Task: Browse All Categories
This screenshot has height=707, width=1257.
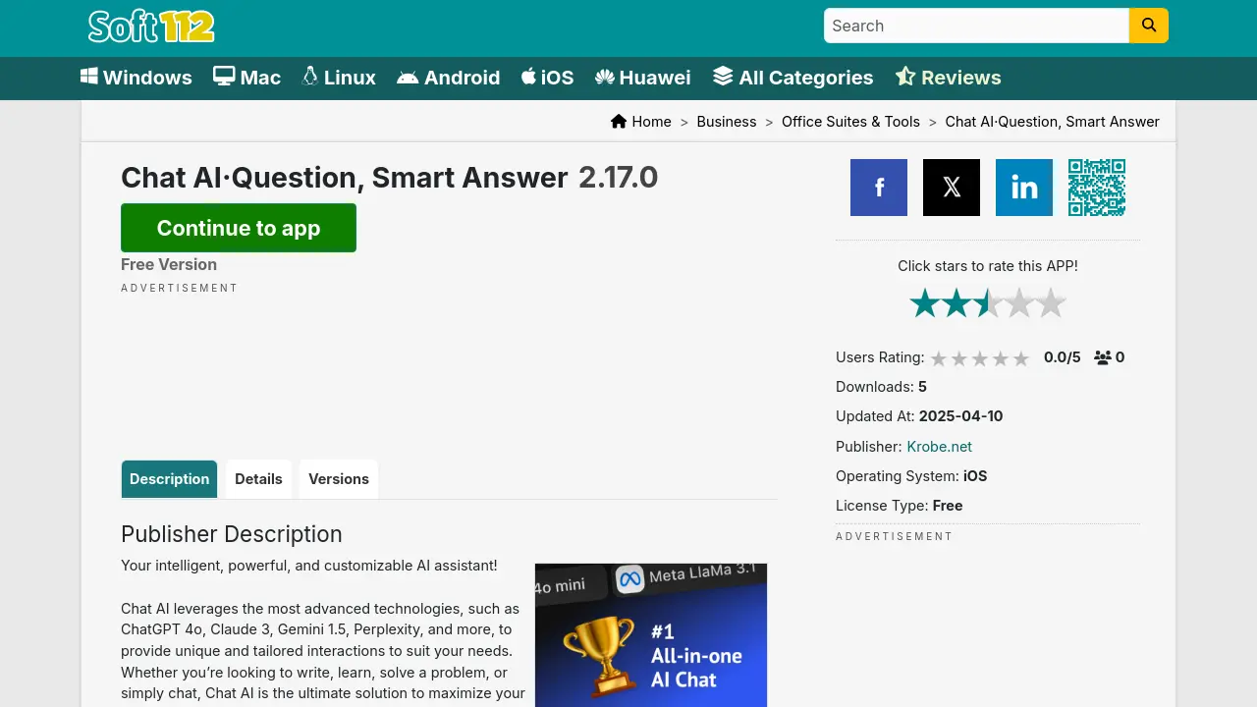Action: pos(793,78)
